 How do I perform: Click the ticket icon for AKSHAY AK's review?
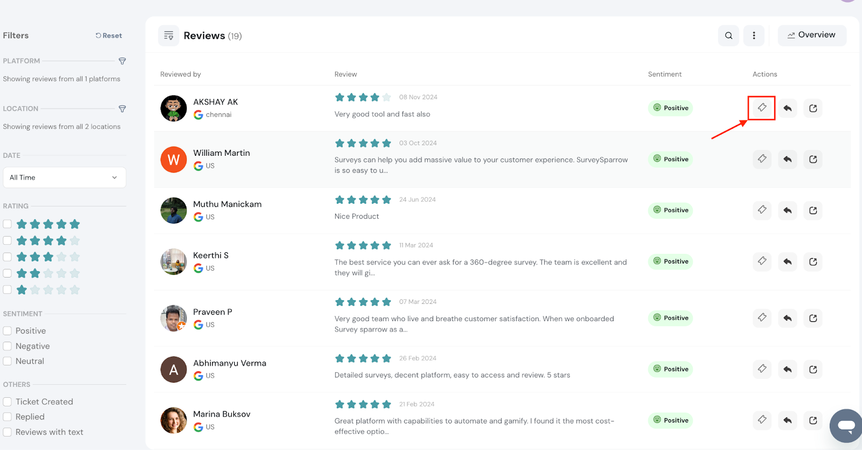click(762, 108)
